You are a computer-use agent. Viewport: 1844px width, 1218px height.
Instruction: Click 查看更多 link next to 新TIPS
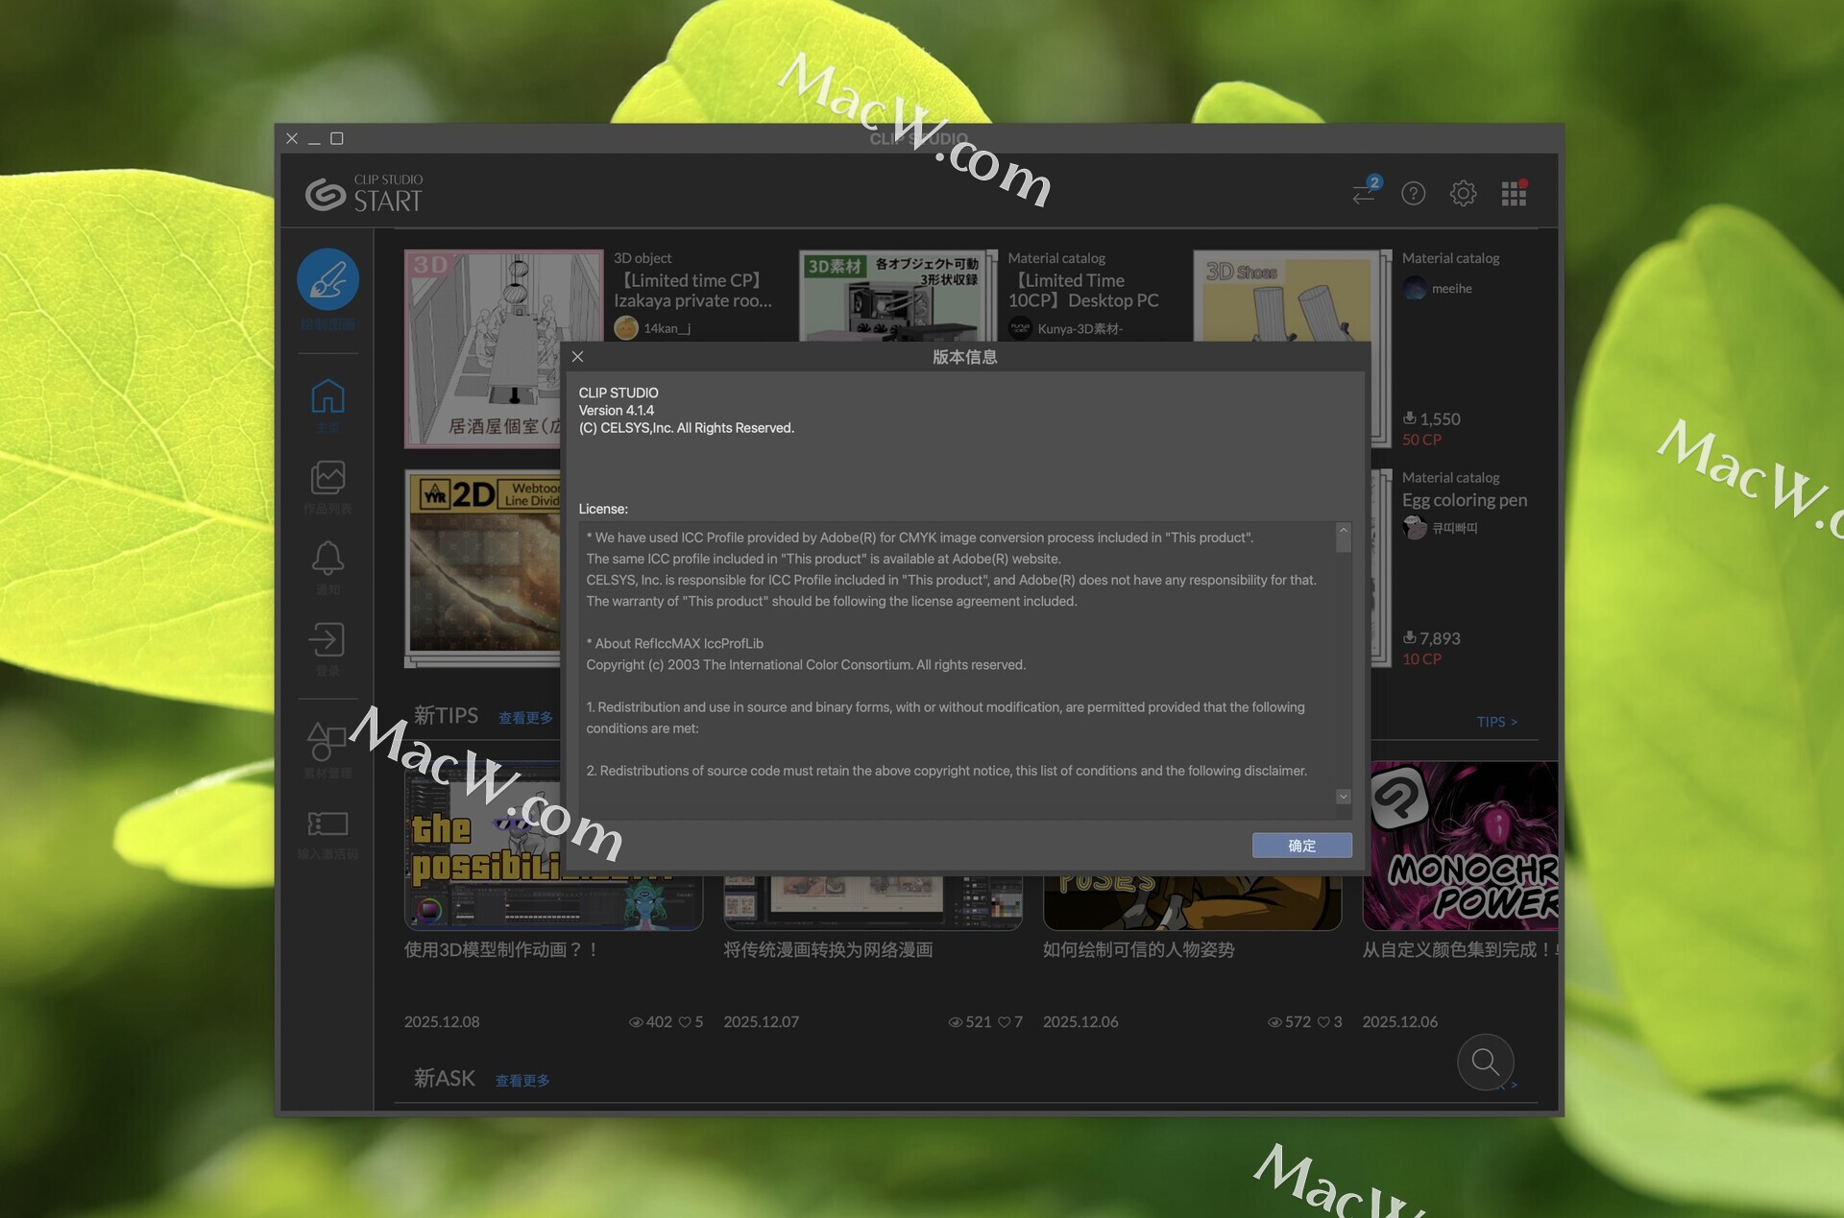(525, 718)
